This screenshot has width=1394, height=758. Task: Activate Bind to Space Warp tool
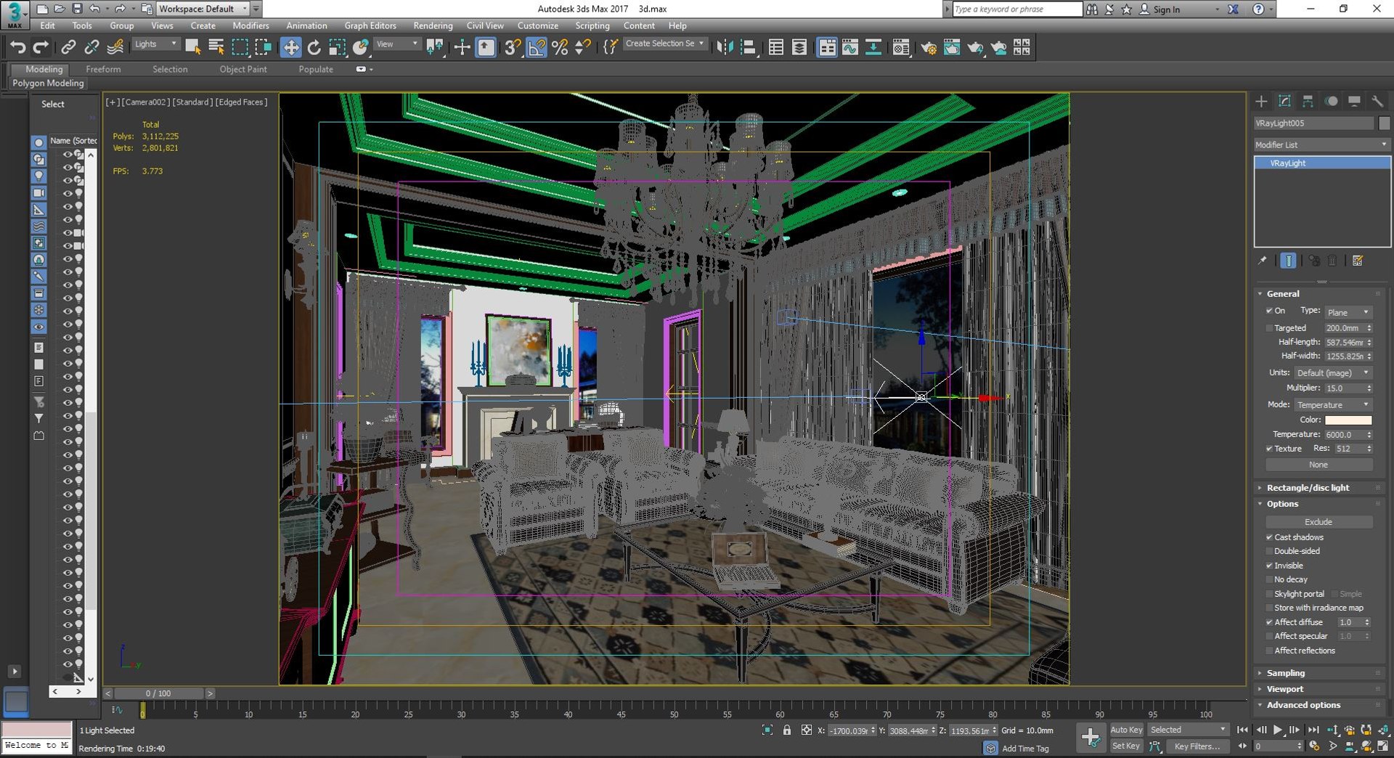[115, 48]
